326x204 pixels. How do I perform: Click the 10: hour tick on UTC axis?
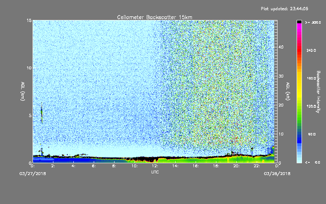[x=134, y=166]
